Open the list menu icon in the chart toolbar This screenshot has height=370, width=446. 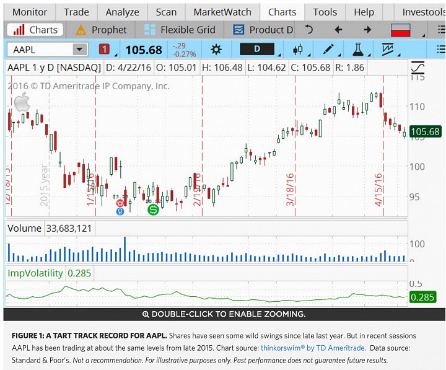[441, 50]
